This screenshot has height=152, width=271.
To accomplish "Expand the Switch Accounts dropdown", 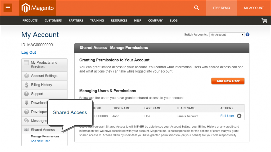I will [227, 35].
